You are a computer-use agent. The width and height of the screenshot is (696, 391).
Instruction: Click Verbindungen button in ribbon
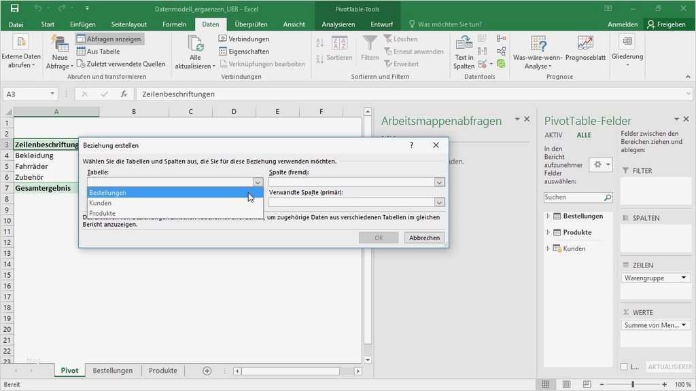click(x=244, y=39)
